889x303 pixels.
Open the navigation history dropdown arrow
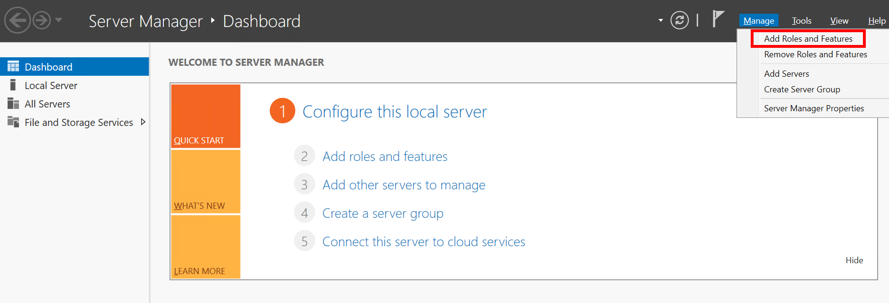coord(59,20)
